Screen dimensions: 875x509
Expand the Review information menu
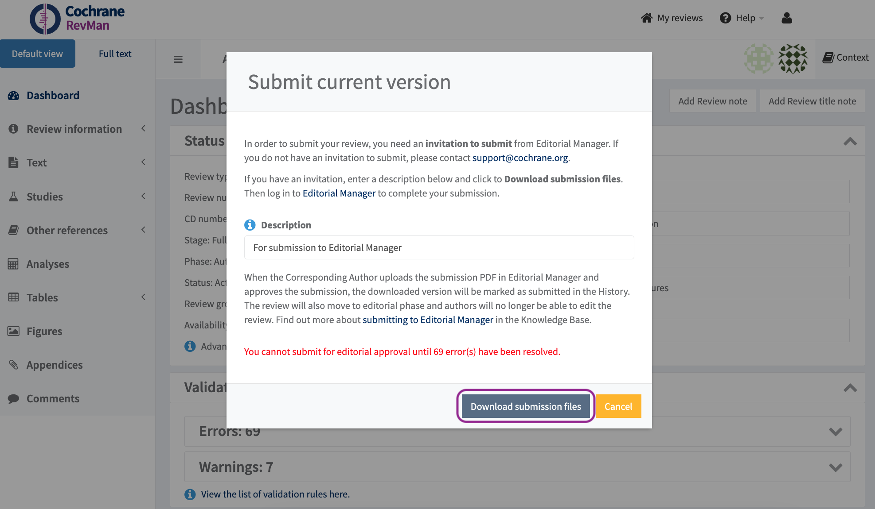click(74, 129)
